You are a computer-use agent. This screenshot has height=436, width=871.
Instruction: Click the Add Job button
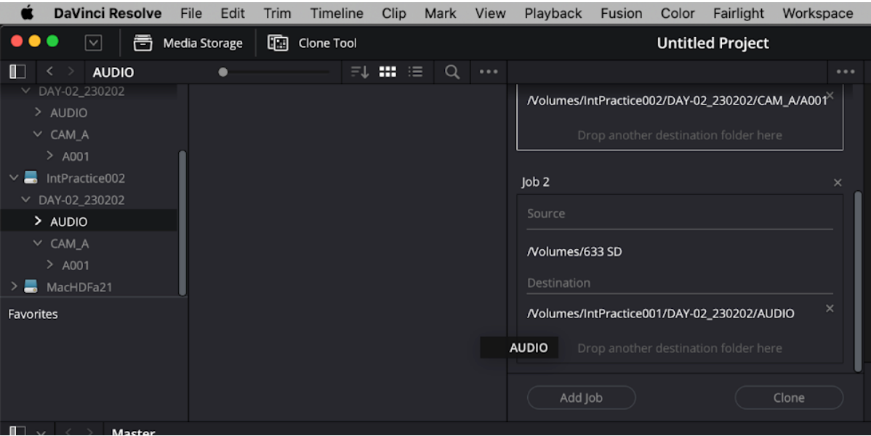tap(581, 397)
